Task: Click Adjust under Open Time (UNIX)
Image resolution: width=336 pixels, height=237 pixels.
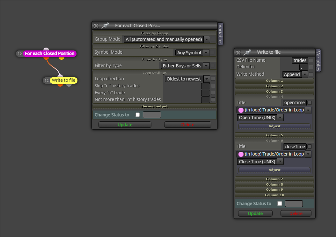Action: pyautogui.click(x=274, y=126)
